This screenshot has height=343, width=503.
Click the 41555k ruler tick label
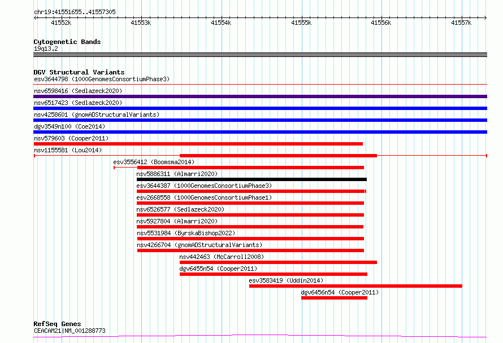[x=301, y=23]
